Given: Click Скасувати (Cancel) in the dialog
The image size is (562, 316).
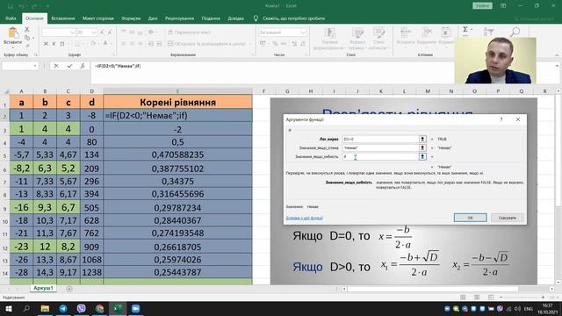Looking at the screenshot, I should point(508,218).
